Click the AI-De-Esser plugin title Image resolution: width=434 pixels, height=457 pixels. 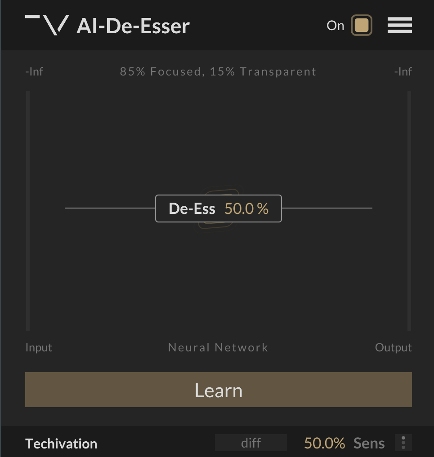pyautogui.click(x=133, y=26)
